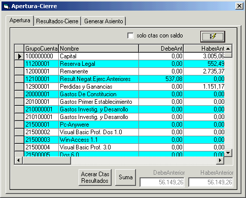Open the Generar Asiento tab
Image resolution: width=246 pixels, height=198 pixels.
click(103, 21)
